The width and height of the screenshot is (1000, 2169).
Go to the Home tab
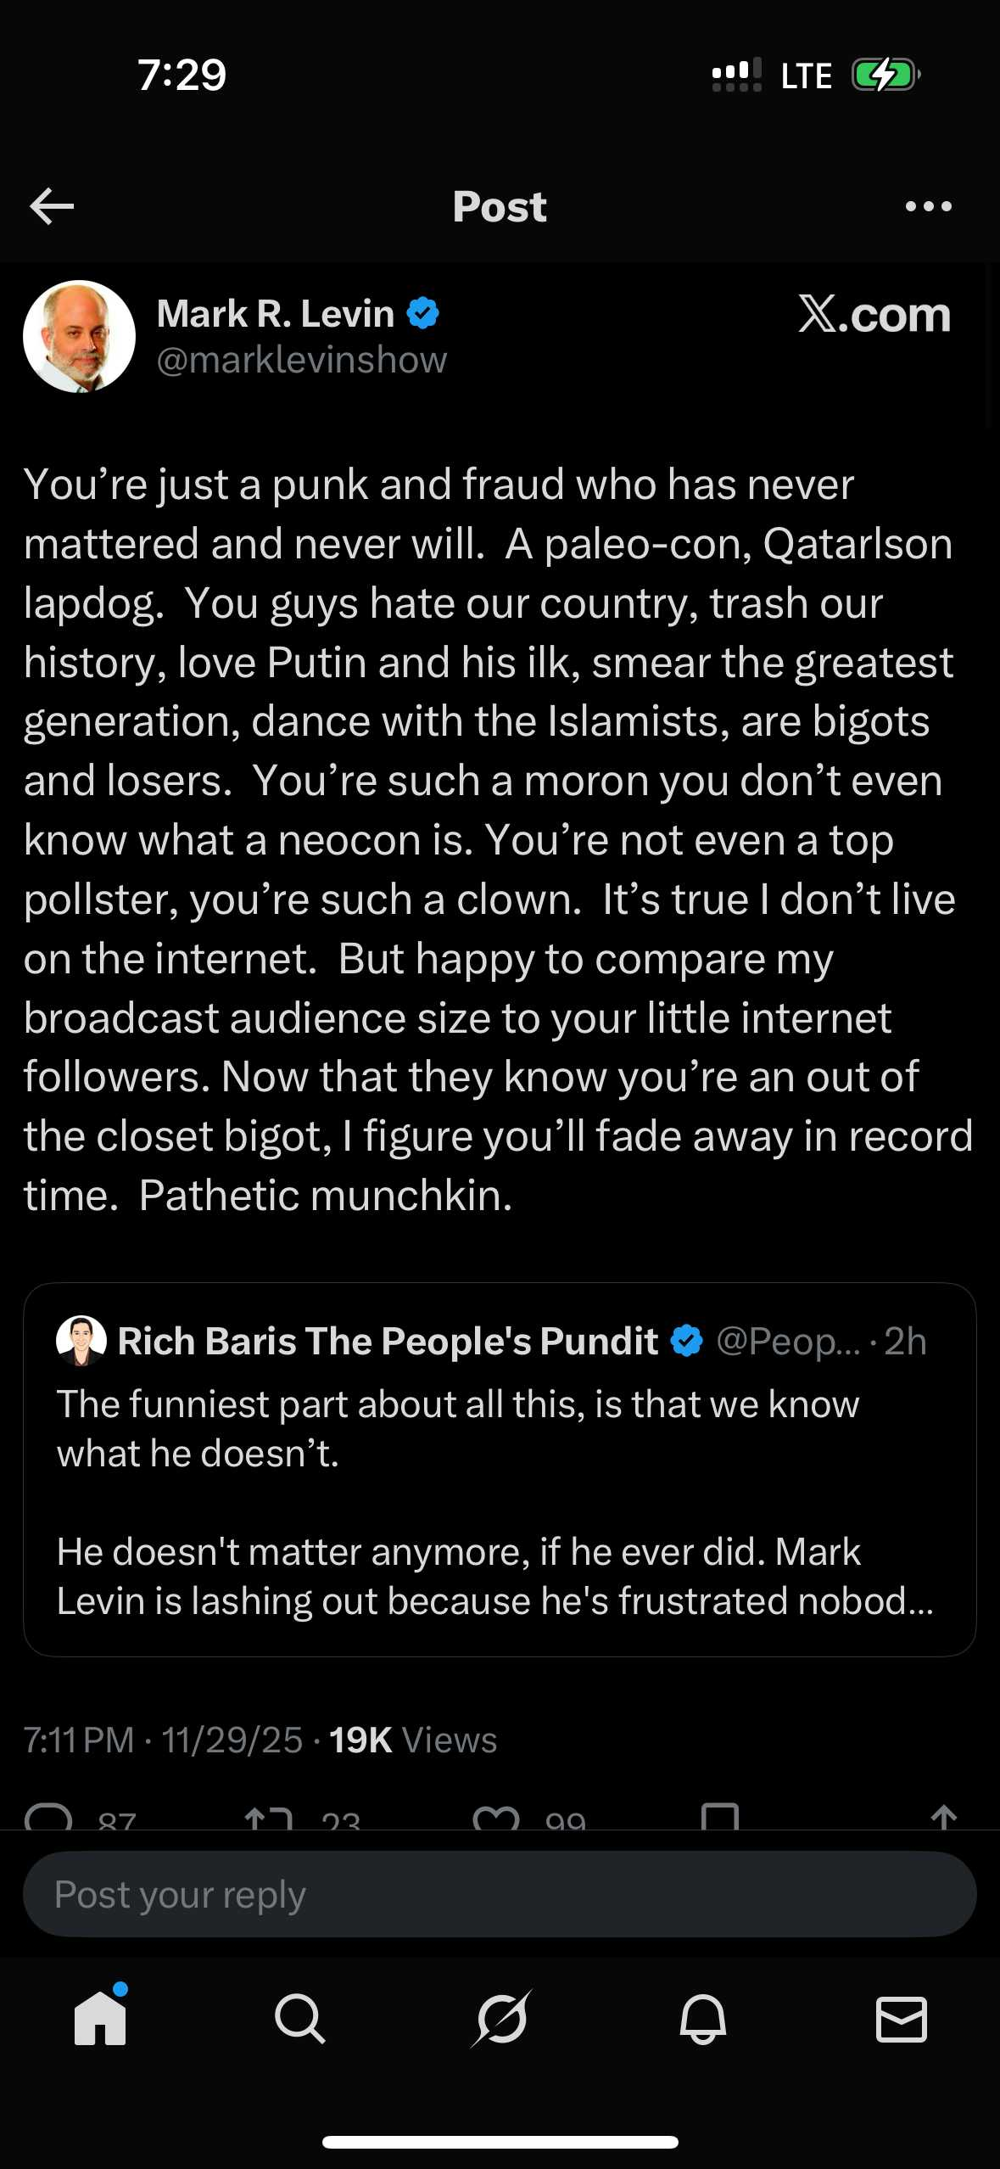click(100, 2019)
